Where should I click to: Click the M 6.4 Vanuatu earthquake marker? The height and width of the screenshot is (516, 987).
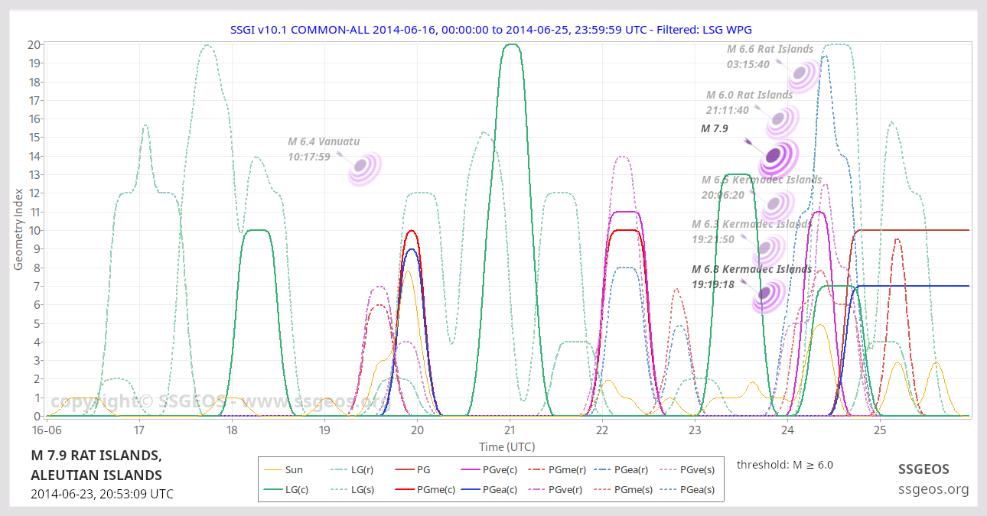coord(364,168)
